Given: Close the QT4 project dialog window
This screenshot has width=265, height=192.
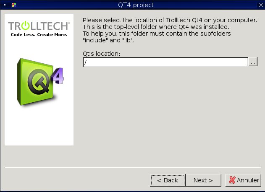Looking at the screenshot, I should click(261, 5).
